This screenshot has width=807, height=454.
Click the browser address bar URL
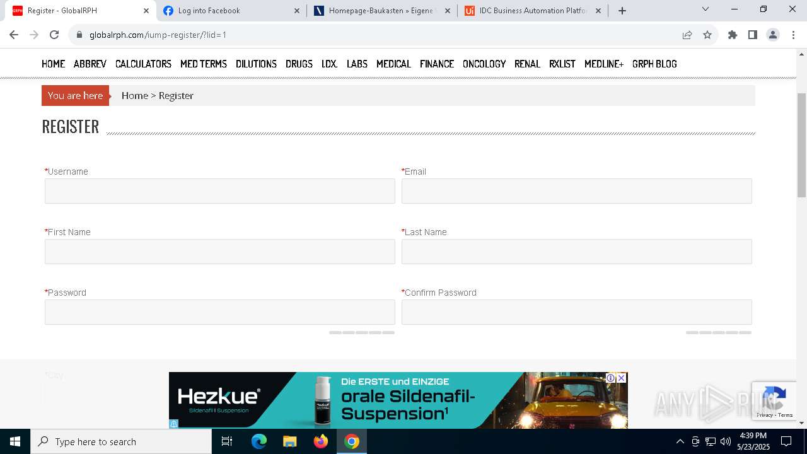pyautogui.click(x=158, y=35)
